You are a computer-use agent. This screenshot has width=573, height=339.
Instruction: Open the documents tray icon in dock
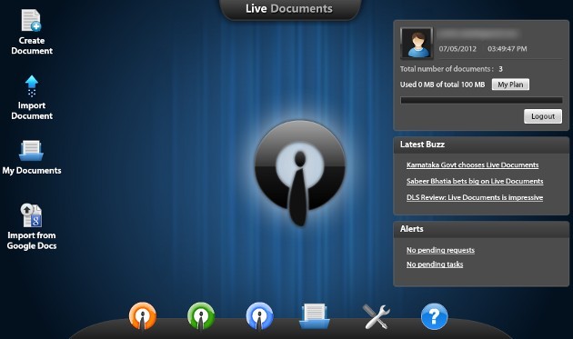(x=315, y=316)
